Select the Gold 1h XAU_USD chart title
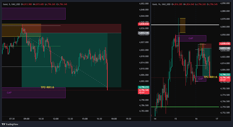Image resolution: width=233 pixels, height=127 pixels. [x=161, y=4]
